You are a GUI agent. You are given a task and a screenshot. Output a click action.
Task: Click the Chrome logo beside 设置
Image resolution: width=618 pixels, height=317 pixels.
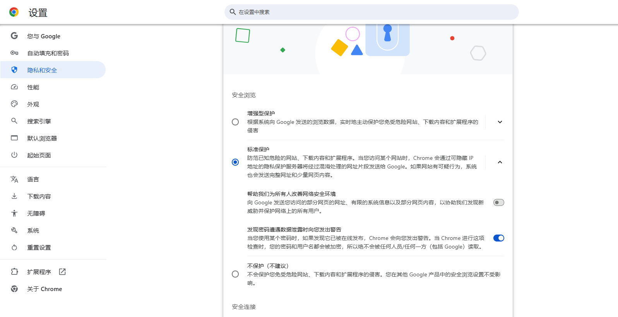[14, 12]
